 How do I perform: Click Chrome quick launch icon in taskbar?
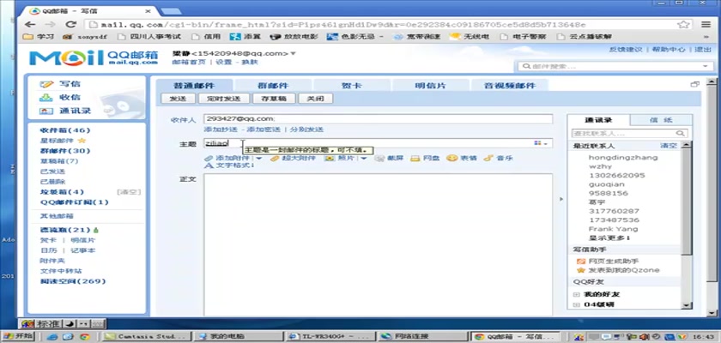(x=84, y=336)
